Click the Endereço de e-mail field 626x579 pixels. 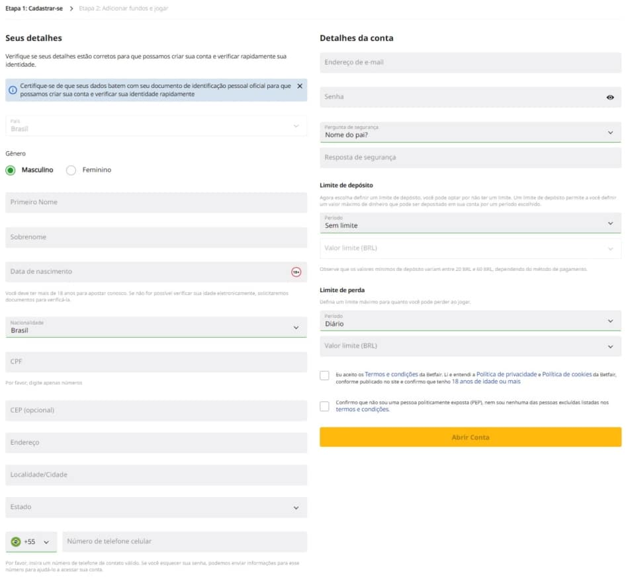[x=470, y=63]
